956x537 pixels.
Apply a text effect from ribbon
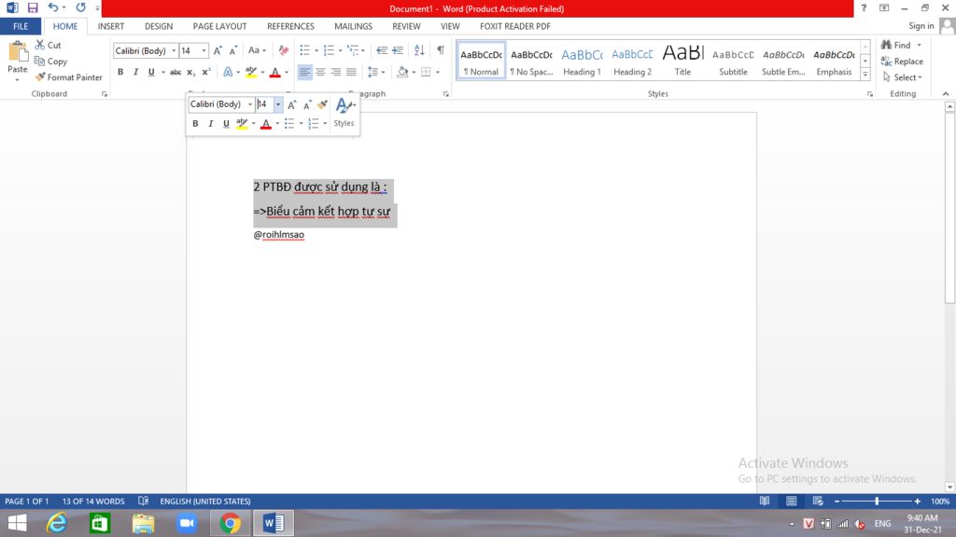(x=228, y=72)
